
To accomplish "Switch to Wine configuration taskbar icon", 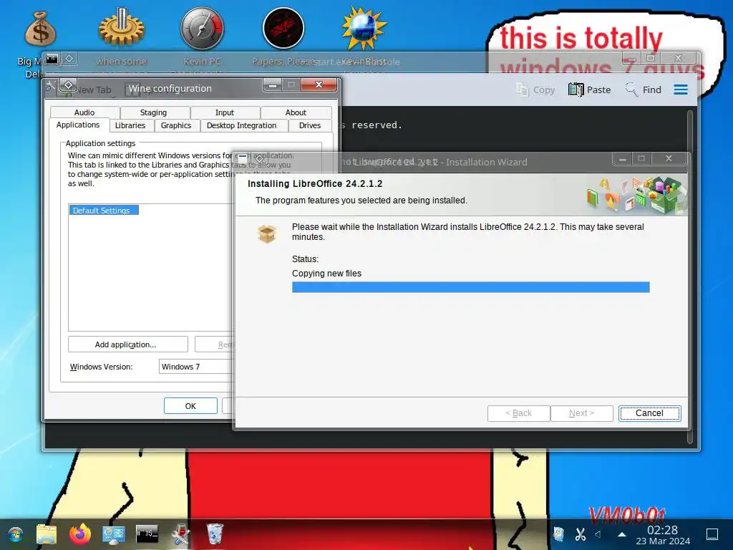I will point(180,534).
